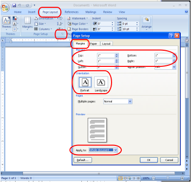This screenshot has height=182, width=191.
Task: Switch to the Insert tab
Action: click(32, 12)
